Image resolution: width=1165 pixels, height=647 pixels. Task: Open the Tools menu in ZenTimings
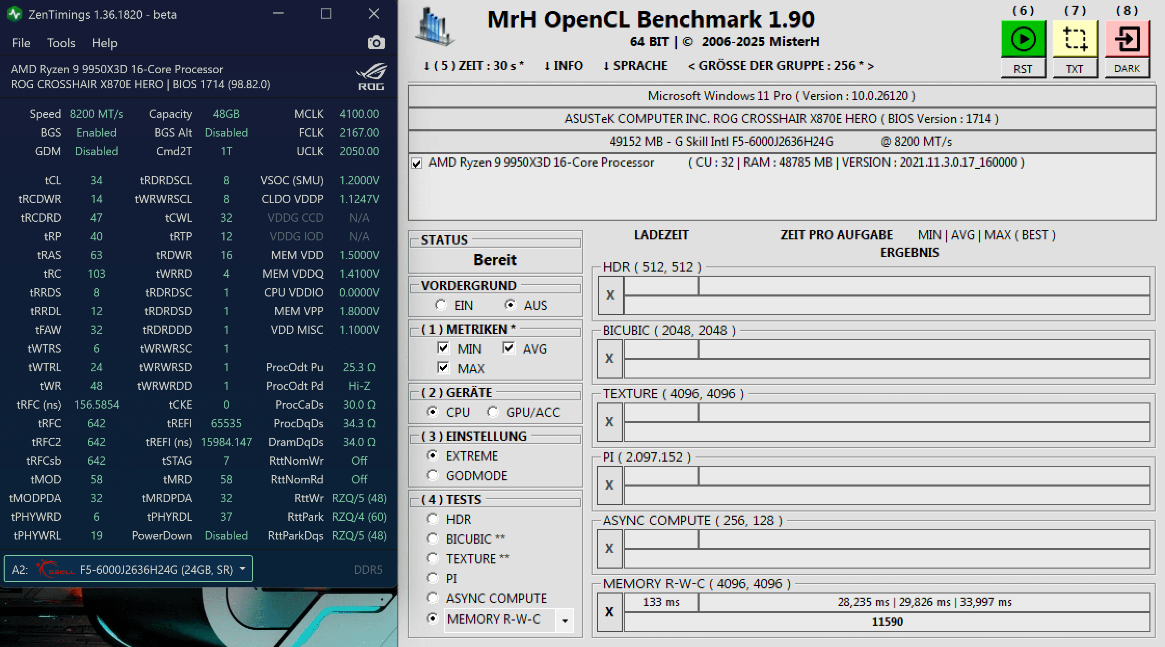coord(61,43)
